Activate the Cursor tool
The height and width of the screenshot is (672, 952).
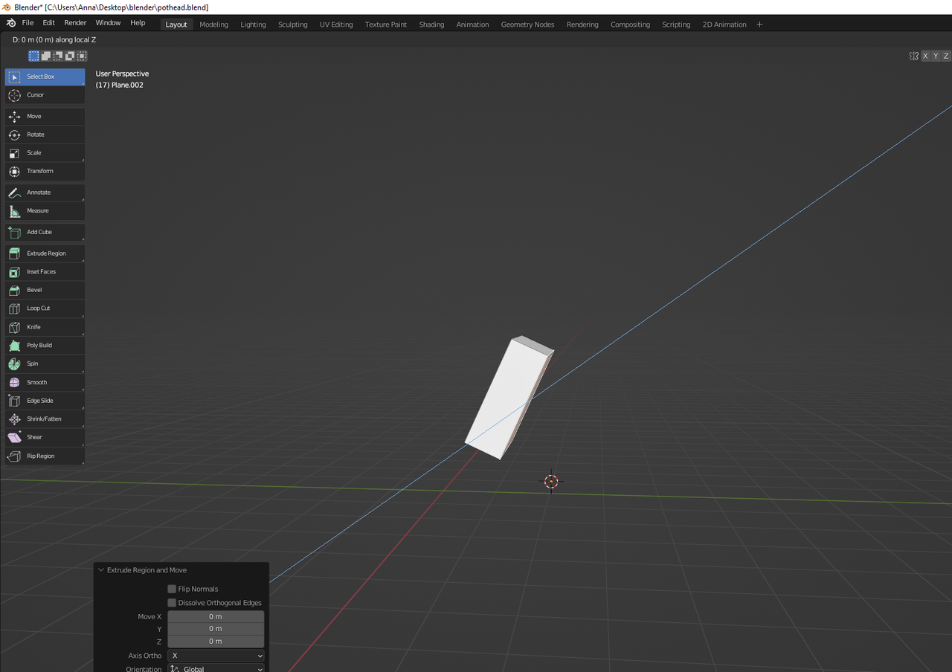pyautogui.click(x=45, y=95)
